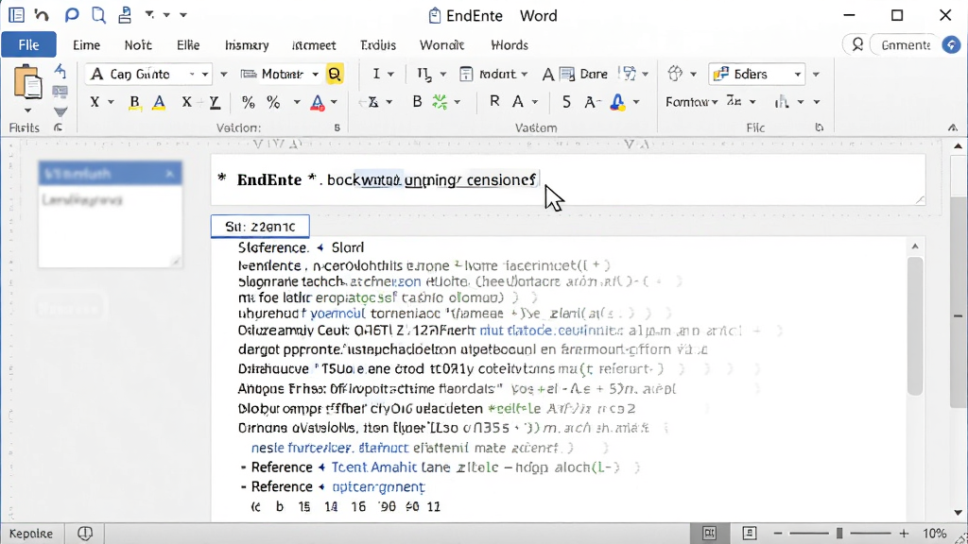Click the page search icon in title bar

pyautogui.click(x=98, y=15)
